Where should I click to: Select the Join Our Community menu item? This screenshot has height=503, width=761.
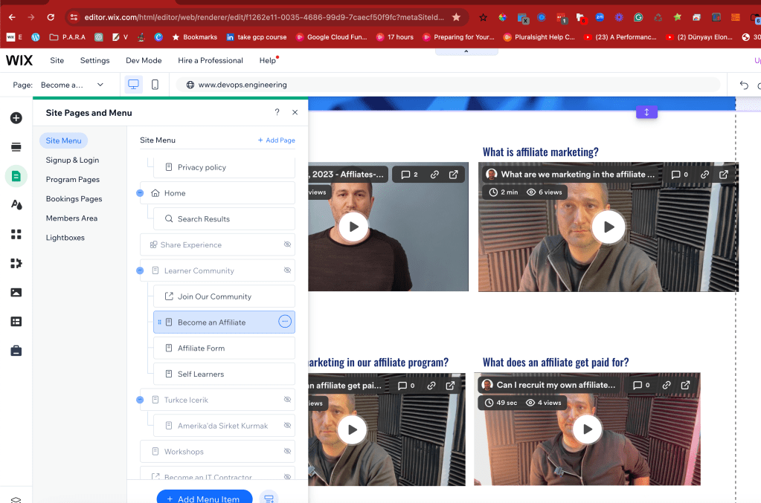pos(224,296)
